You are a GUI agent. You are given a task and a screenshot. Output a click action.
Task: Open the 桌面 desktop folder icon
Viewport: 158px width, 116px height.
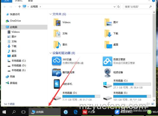[108, 45]
